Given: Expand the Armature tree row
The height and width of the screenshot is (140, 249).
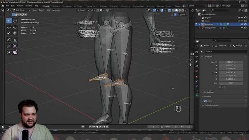Looking at the screenshot, I should coord(199,24).
